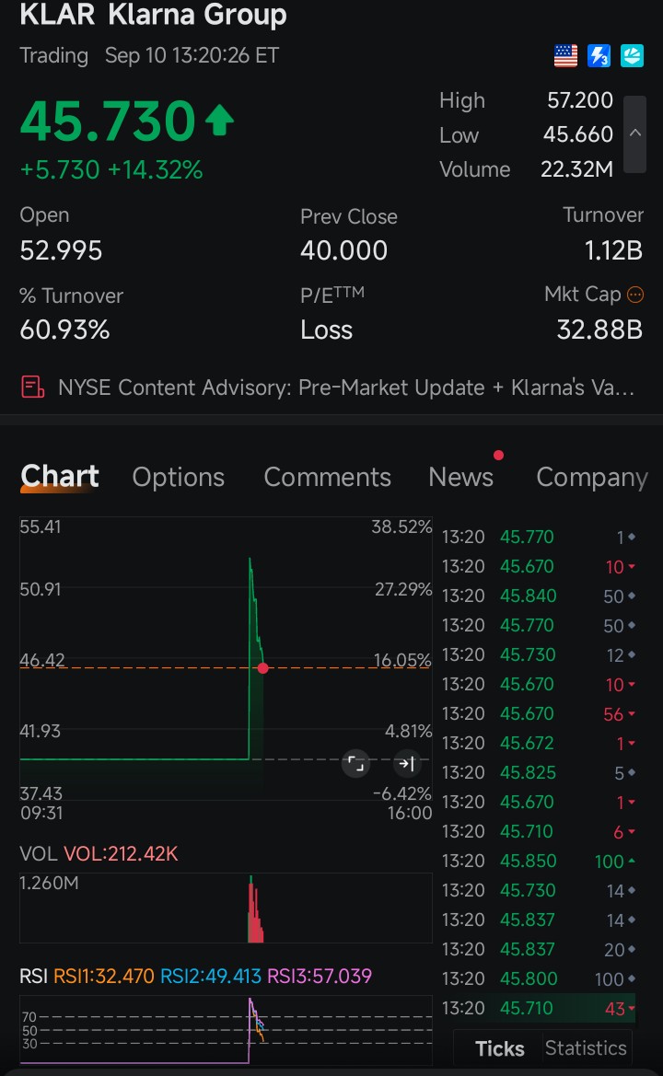Tap the RSI1:32.470 value

(104, 976)
